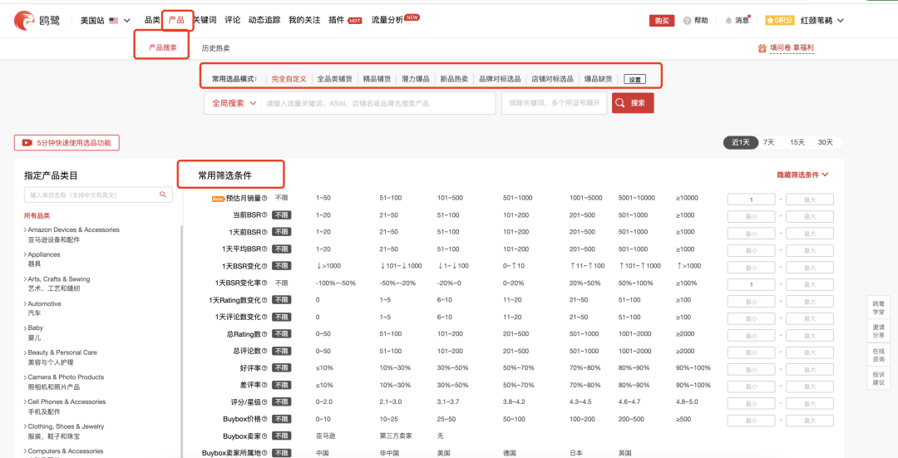
Task: Click 在线咨询 in the side panel
Action: click(x=878, y=356)
